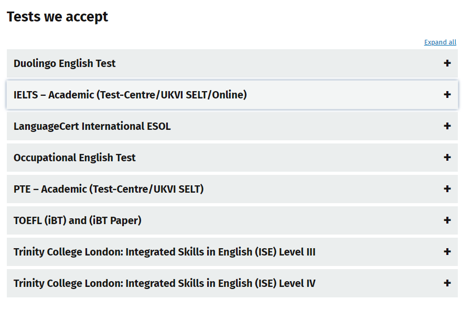Click the plus icon beside Occupational English Test
472x311 pixels.
click(447, 158)
